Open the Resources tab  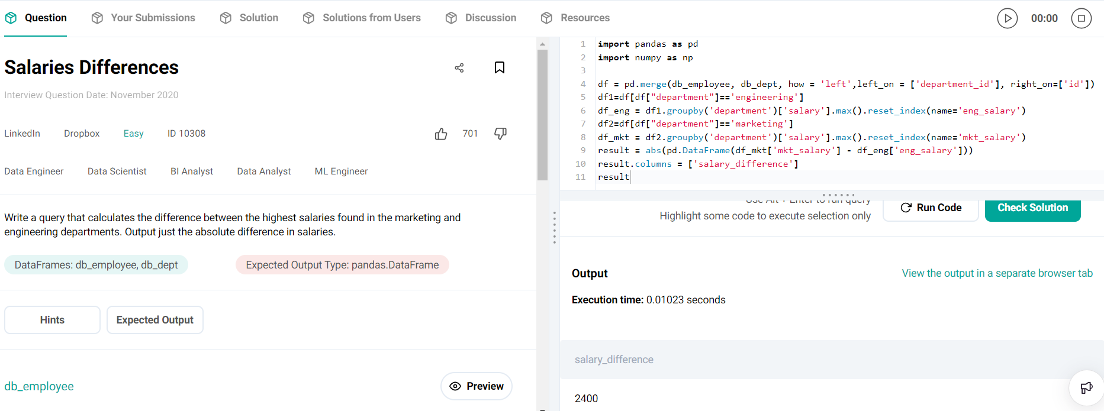pos(575,18)
